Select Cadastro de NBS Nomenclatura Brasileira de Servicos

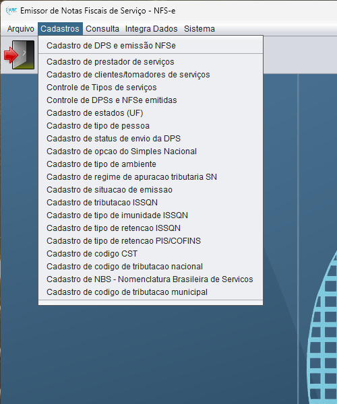coord(150,279)
